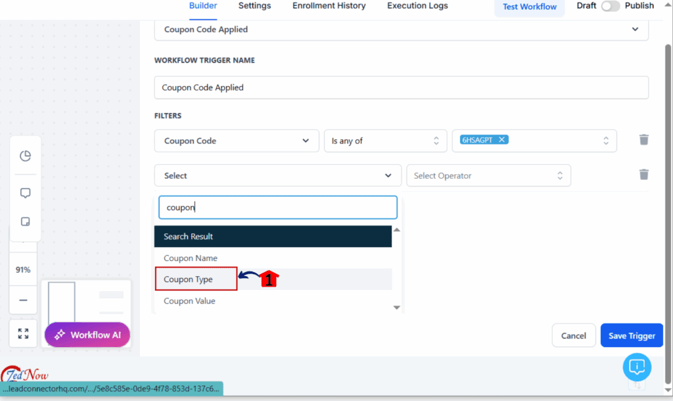Click the dropdown list scroll down arrow

(x=396, y=308)
